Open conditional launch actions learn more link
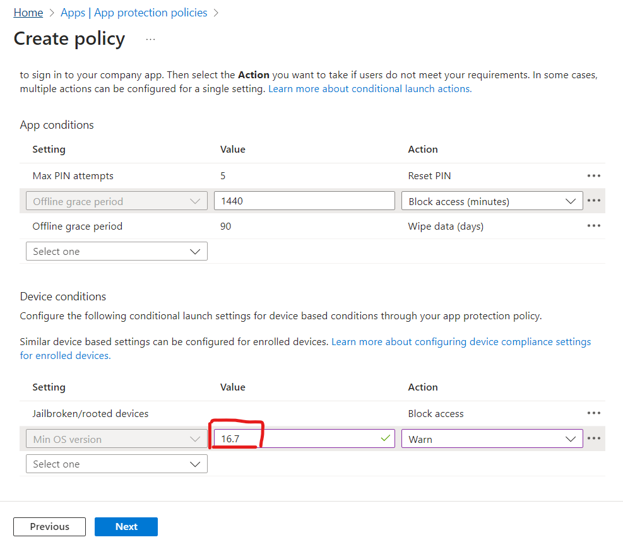The image size is (623, 547). [369, 88]
